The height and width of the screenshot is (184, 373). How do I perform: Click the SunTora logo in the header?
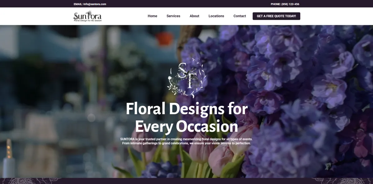point(87,16)
